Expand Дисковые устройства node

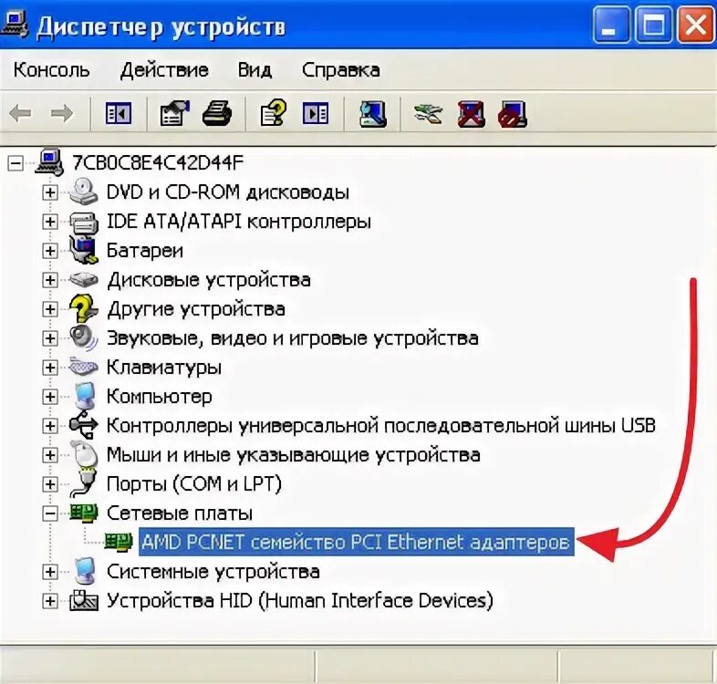click(50, 280)
